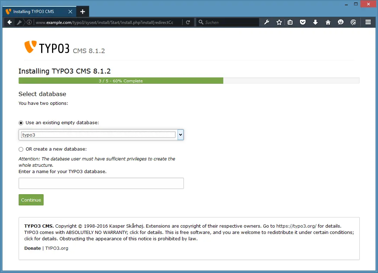Click the 'Select database' heading

tap(43, 94)
